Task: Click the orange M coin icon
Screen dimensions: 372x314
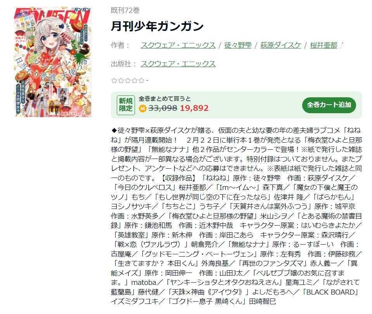Action: pos(143,109)
